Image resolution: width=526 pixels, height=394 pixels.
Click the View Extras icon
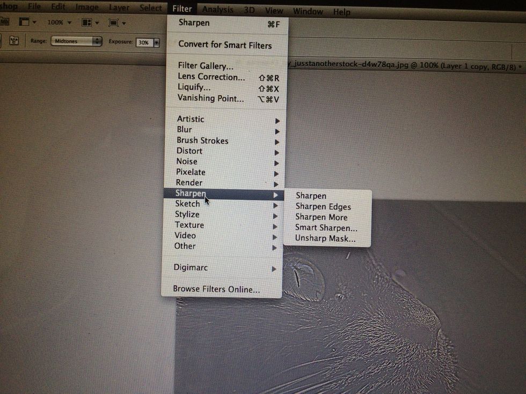tap(25, 21)
